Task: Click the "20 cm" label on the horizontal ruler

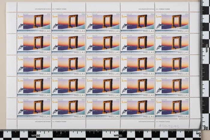Action: (x=36, y=136)
